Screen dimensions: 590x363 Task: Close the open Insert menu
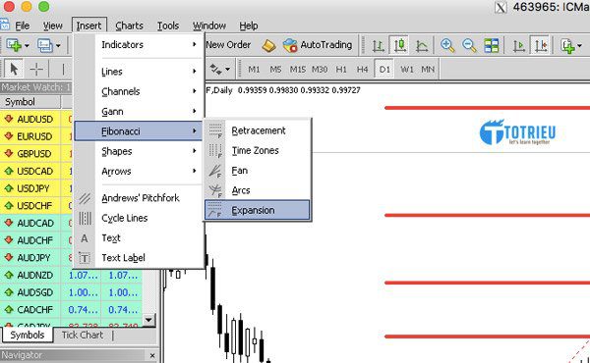click(89, 26)
